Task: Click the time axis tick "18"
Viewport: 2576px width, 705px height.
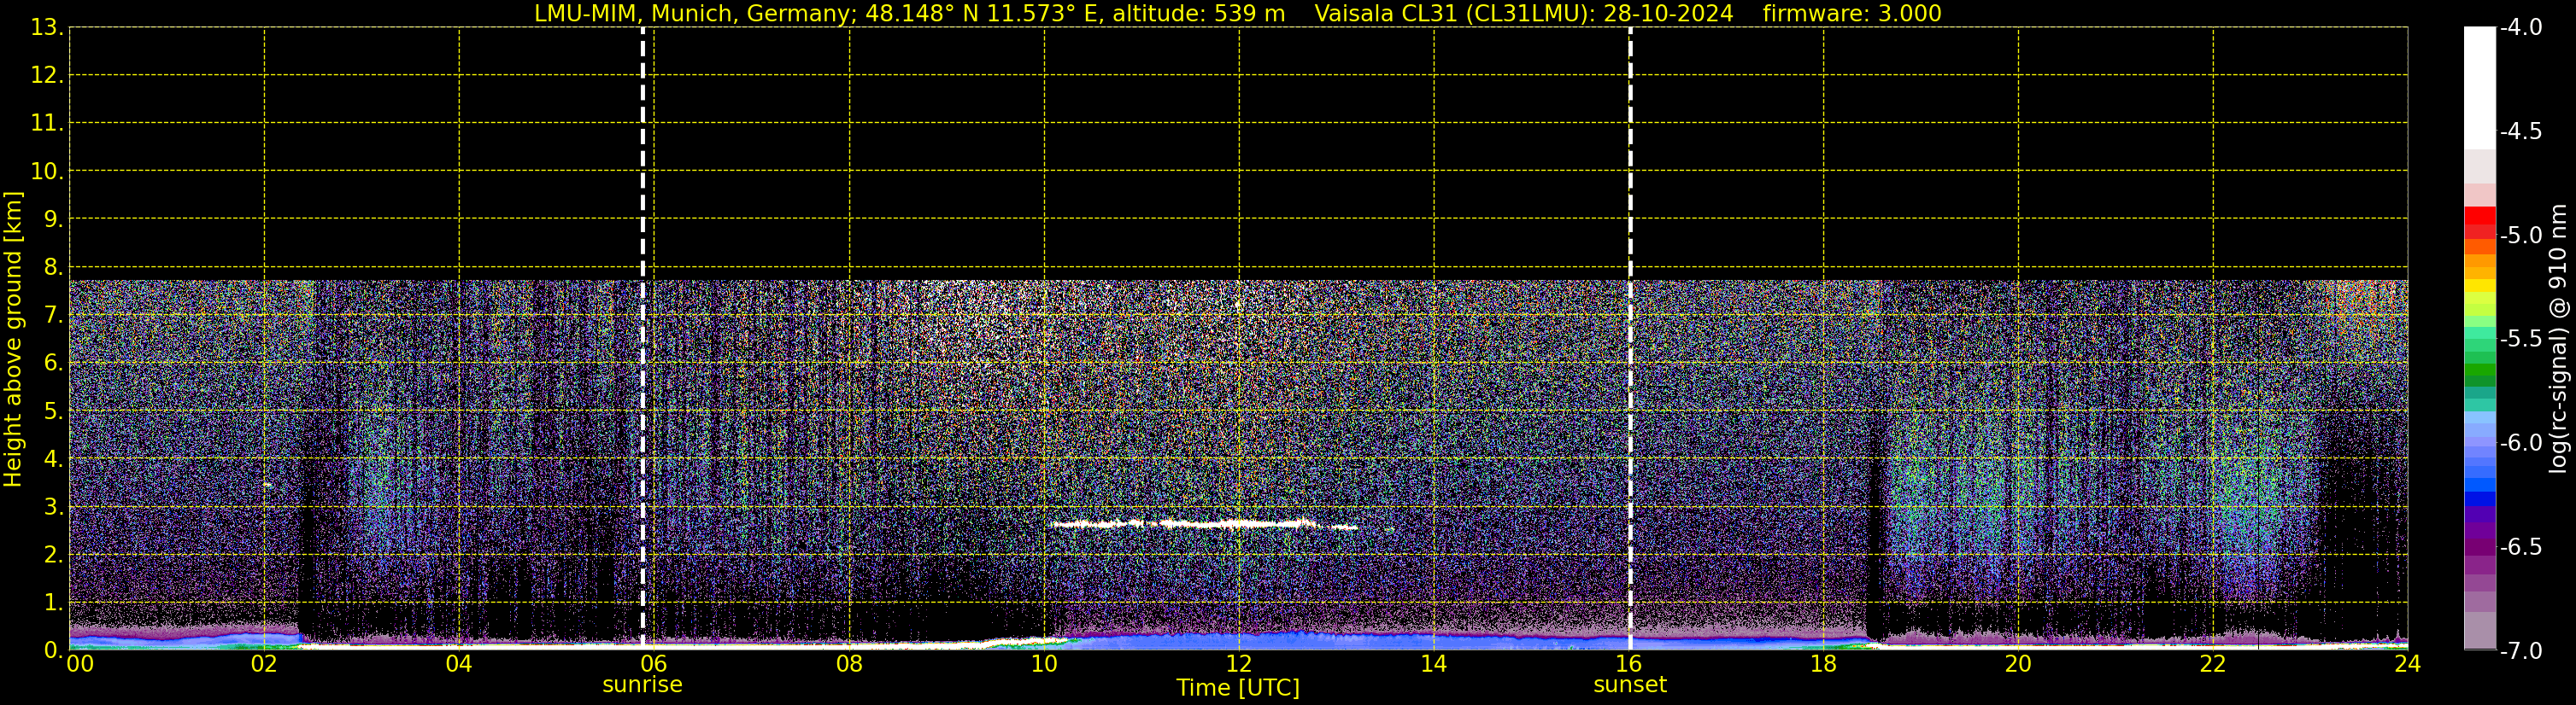Action: coord(1823,664)
